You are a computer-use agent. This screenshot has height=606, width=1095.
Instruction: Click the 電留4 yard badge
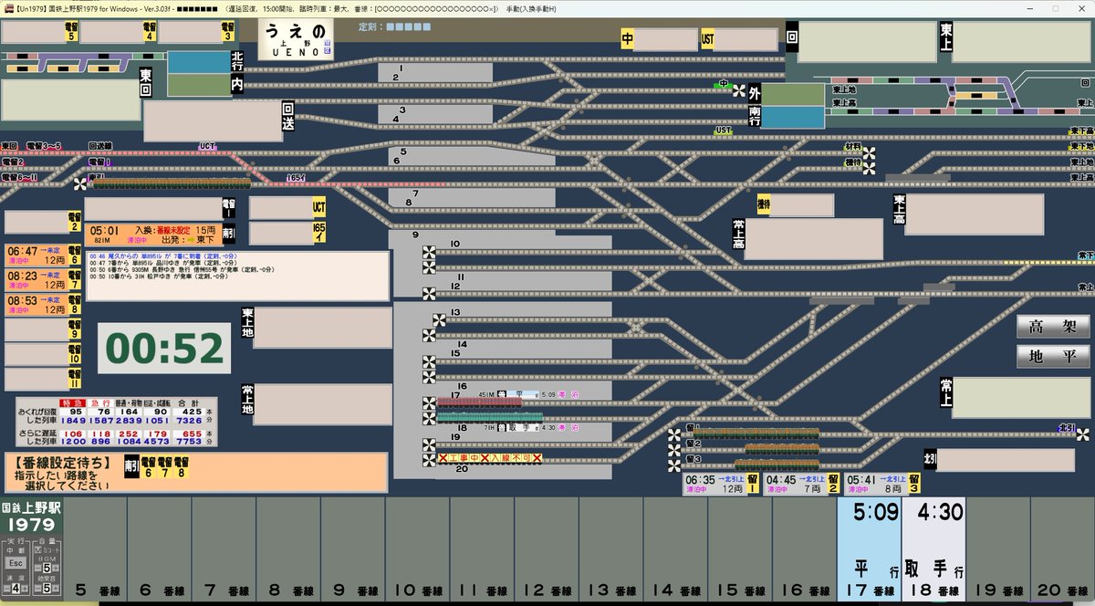[150, 33]
